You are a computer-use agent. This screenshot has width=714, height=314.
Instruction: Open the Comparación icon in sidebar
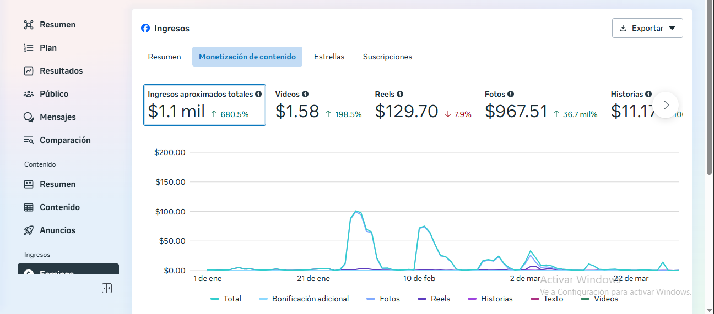[x=29, y=140]
